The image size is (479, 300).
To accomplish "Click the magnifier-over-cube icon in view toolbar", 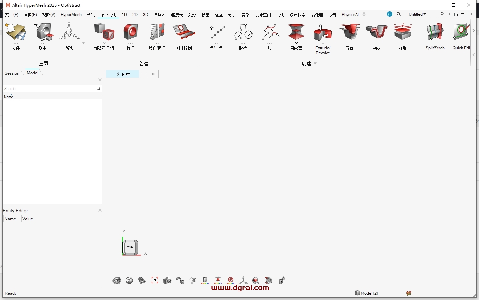I will click(256, 281).
